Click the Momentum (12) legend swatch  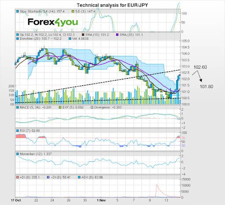[x=18, y=154]
